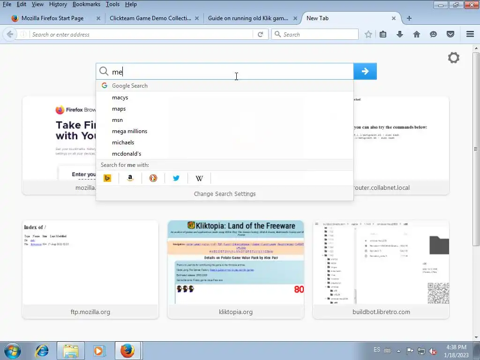Switch to Clickteam Game Demo Collection tab

tap(150, 18)
